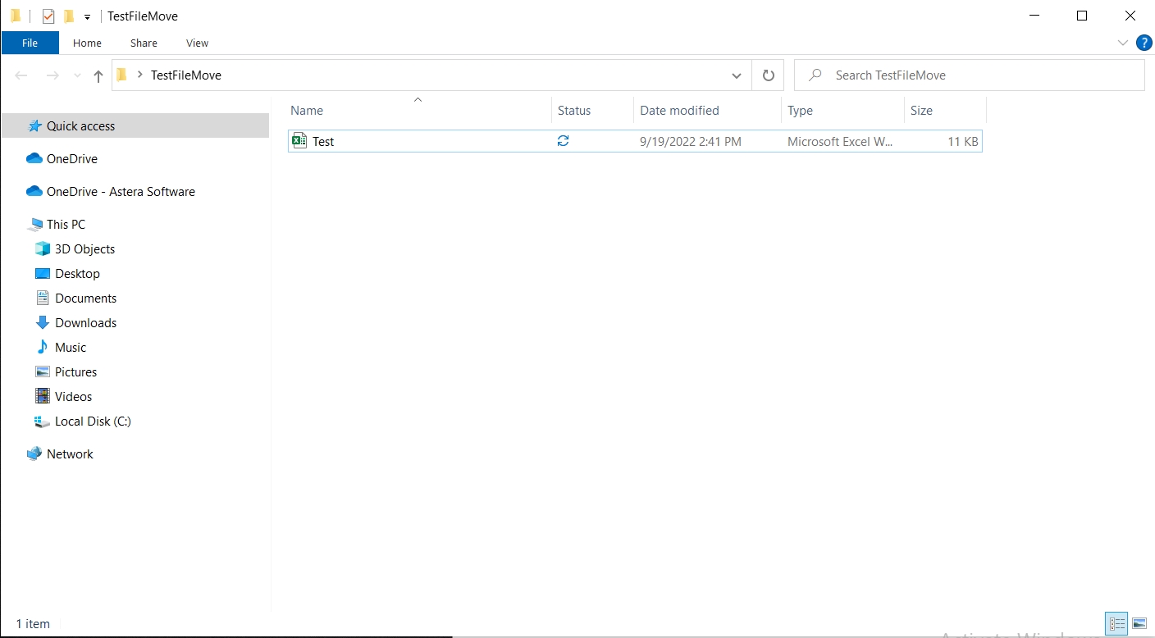Open the Share ribbon tab
Viewport: 1155px width, 638px height.
(144, 43)
